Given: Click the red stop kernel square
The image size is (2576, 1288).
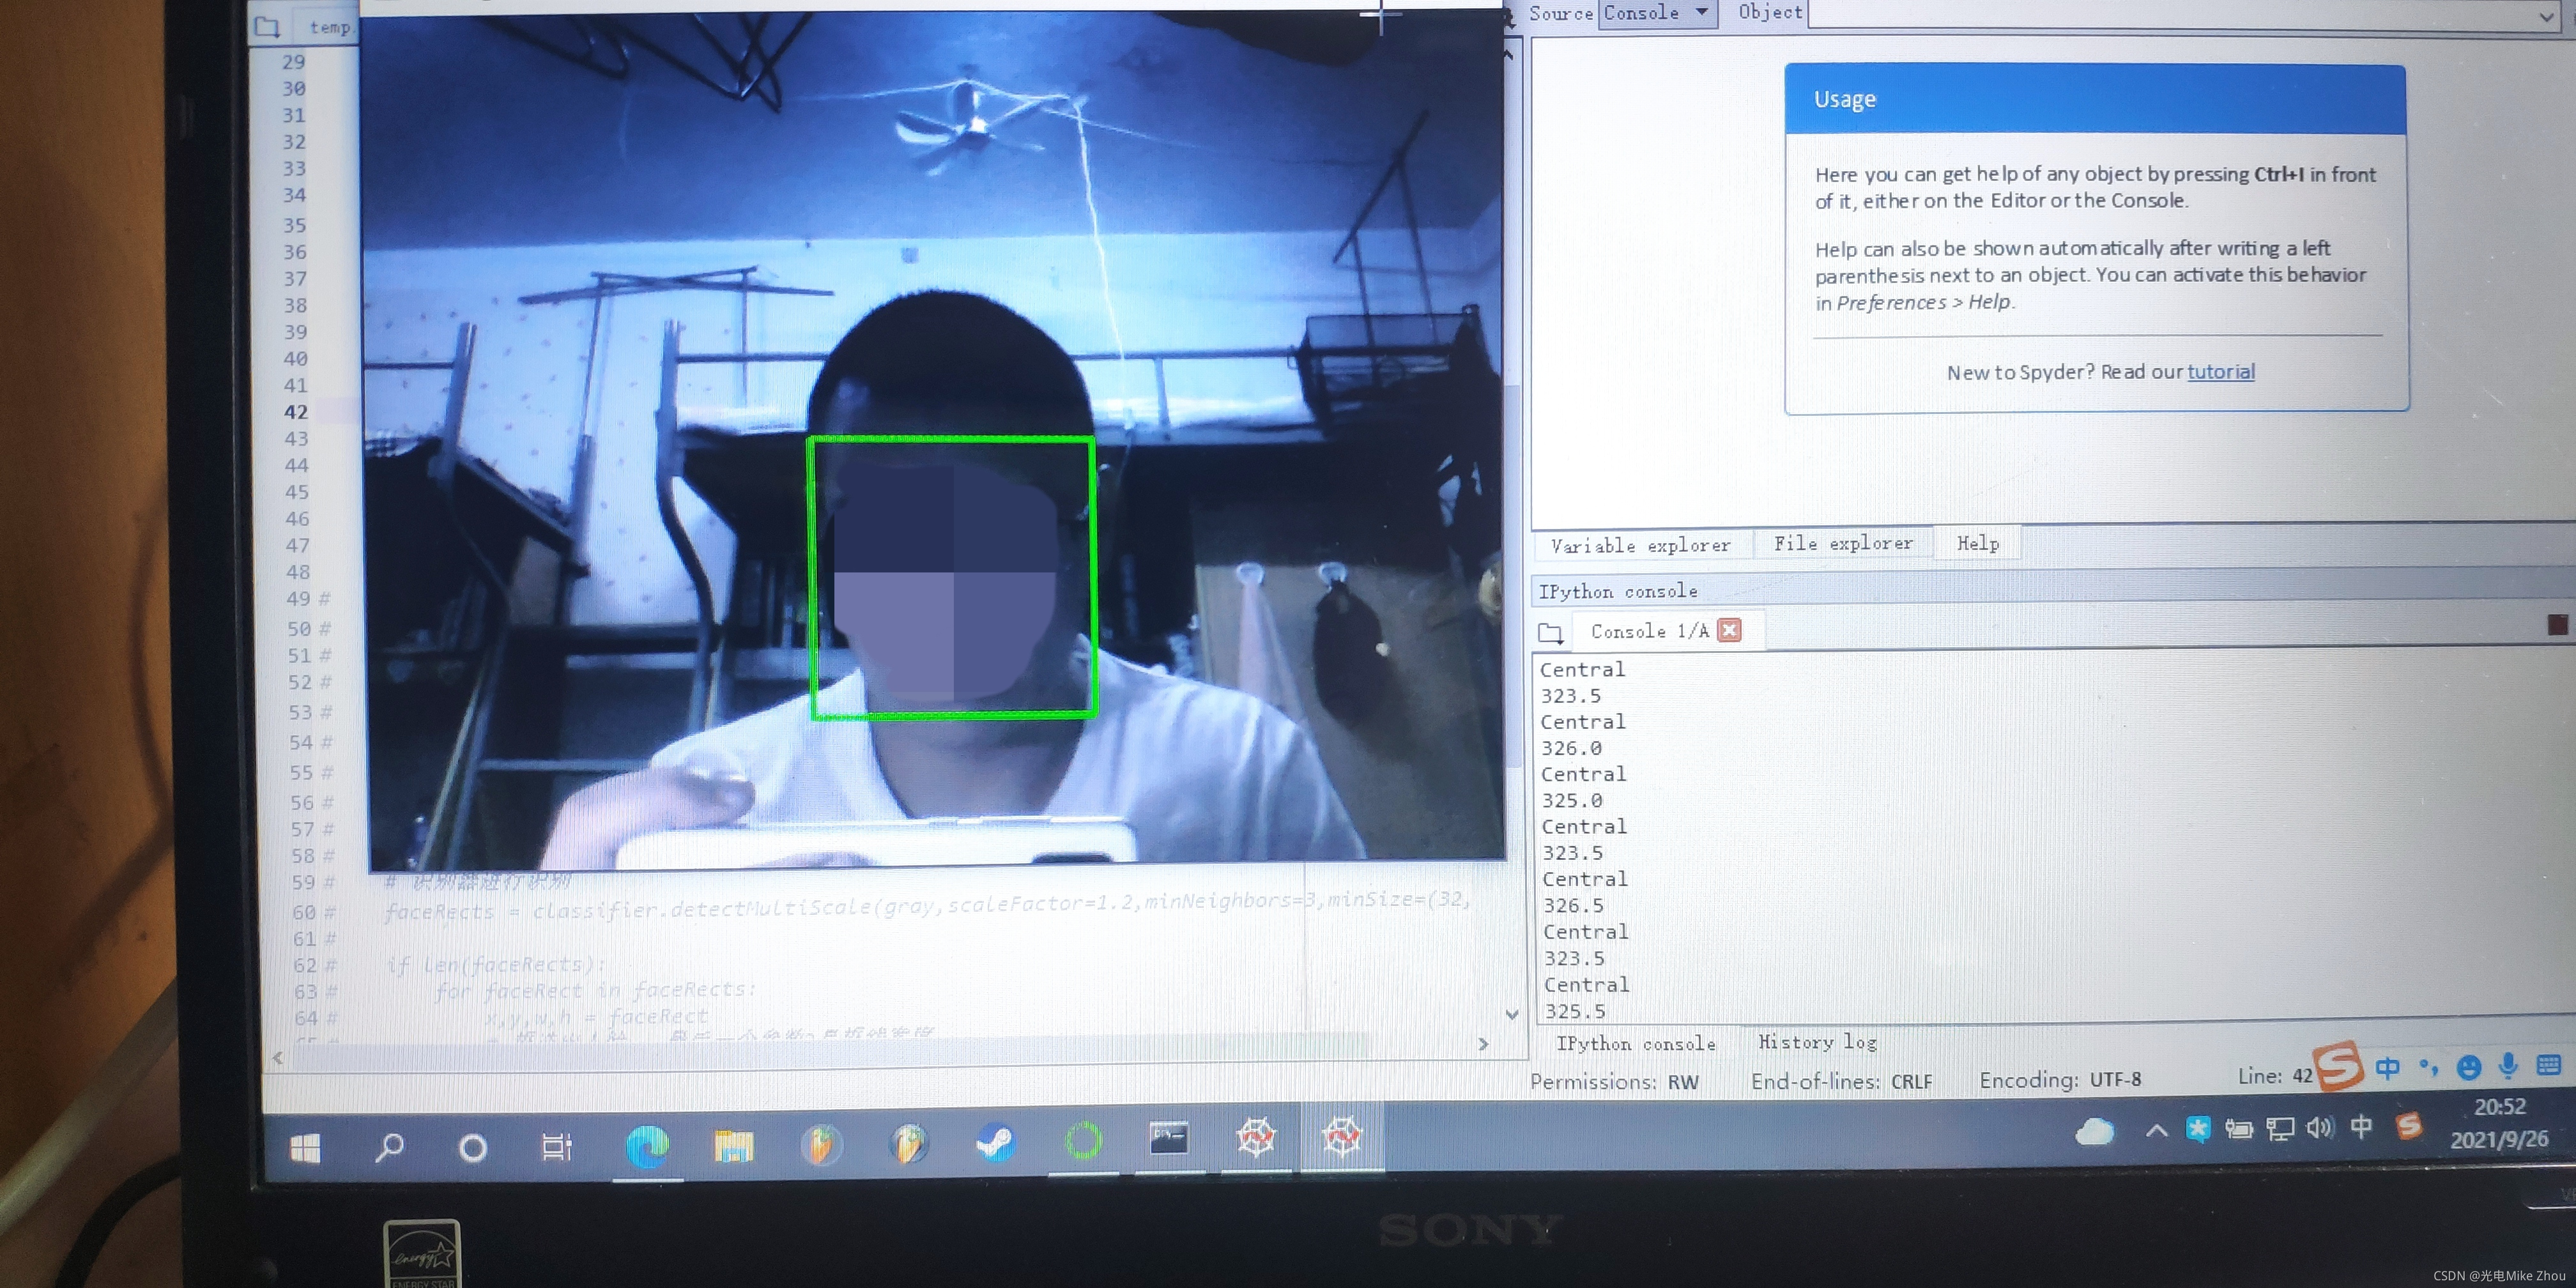Looking at the screenshot, I should [x=2558, y=625].
